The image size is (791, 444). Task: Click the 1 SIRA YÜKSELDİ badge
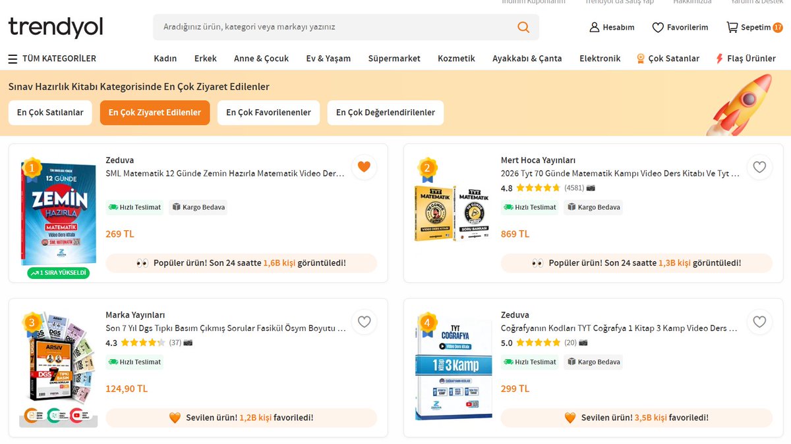pyautogui.click(x=59, y=273)
